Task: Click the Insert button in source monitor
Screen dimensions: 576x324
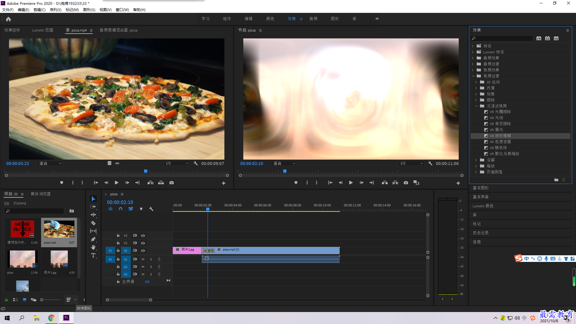Action: (x=150, y=183)
